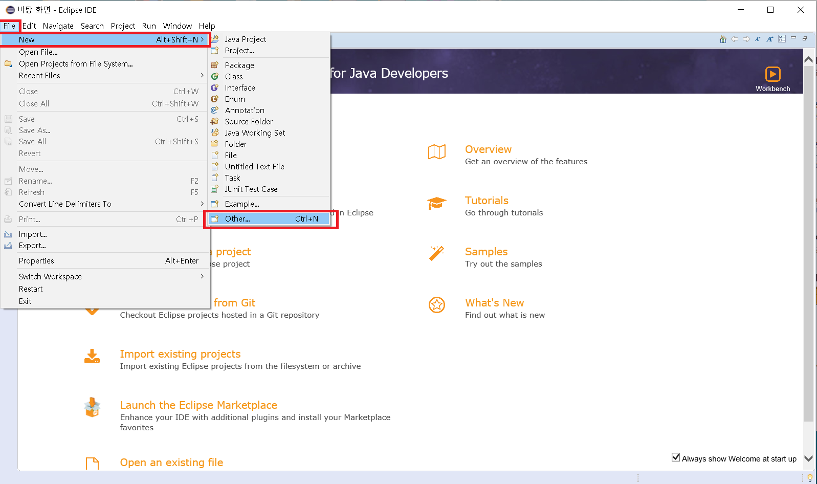Screen dimensions: 817x484
Task: Open the Customize page icon
Action: point(782,39)
